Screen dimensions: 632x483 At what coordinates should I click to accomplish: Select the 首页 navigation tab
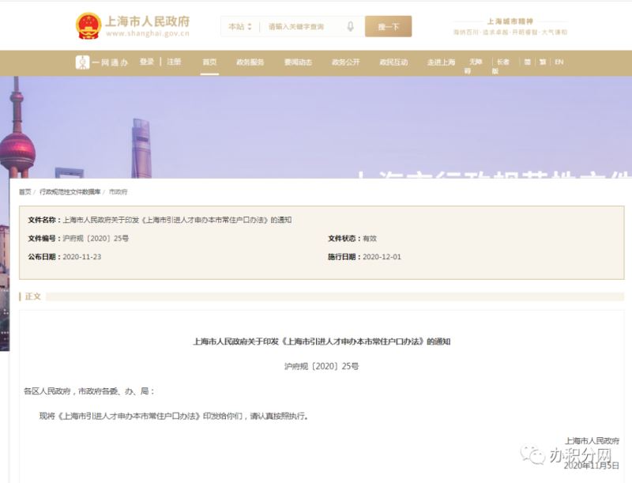point(209,62)
